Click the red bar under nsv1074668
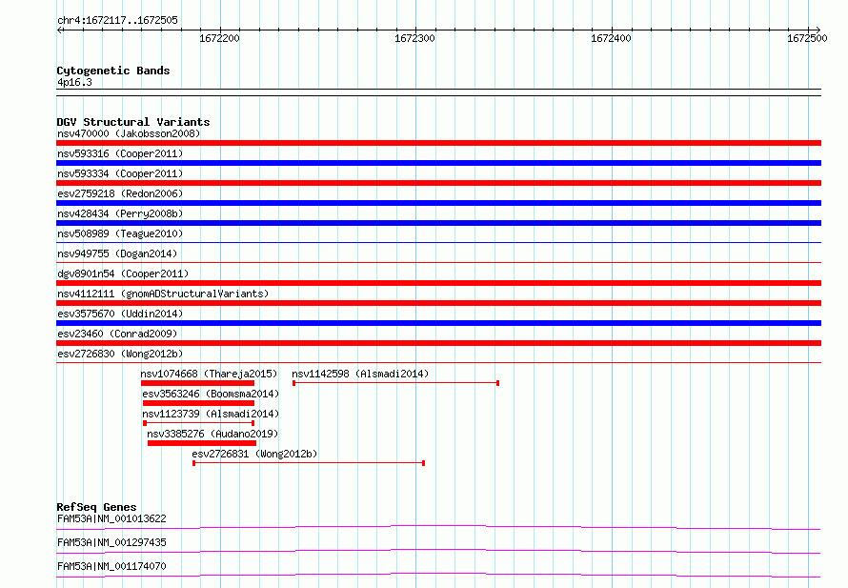The width and height of the screenshot is (848, 588). click(x=197, y=383)
